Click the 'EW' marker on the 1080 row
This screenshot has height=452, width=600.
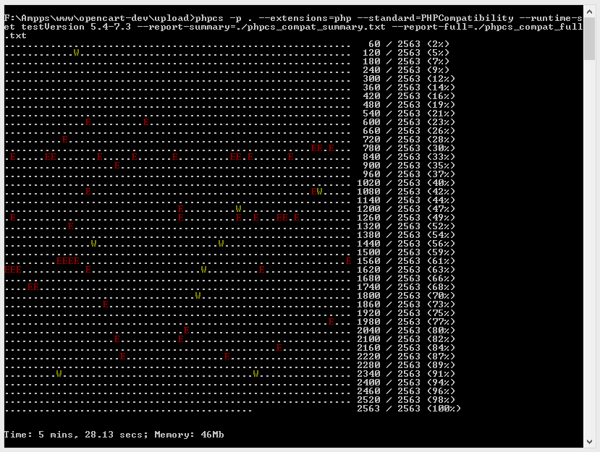pyautogui.click(x=317, y=191)
